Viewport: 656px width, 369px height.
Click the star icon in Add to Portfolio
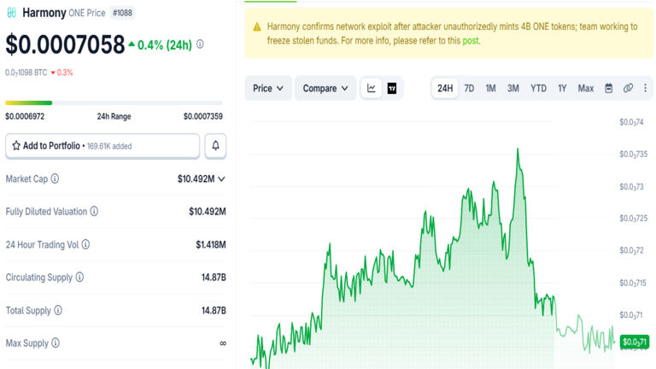pos(16,145)
